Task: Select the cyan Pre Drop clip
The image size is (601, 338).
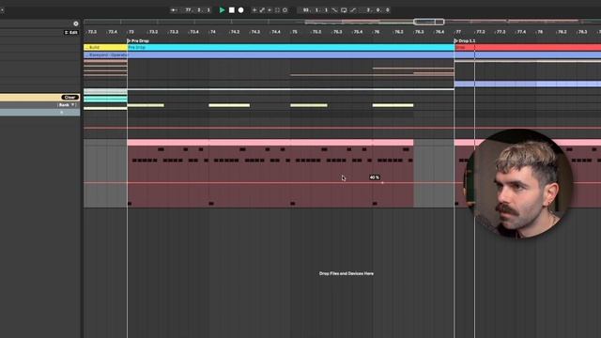Action: pos(290,48)
